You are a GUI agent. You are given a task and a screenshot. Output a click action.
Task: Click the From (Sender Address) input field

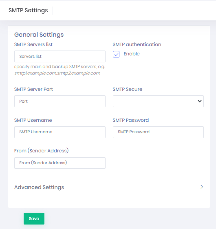click(60, 163)
